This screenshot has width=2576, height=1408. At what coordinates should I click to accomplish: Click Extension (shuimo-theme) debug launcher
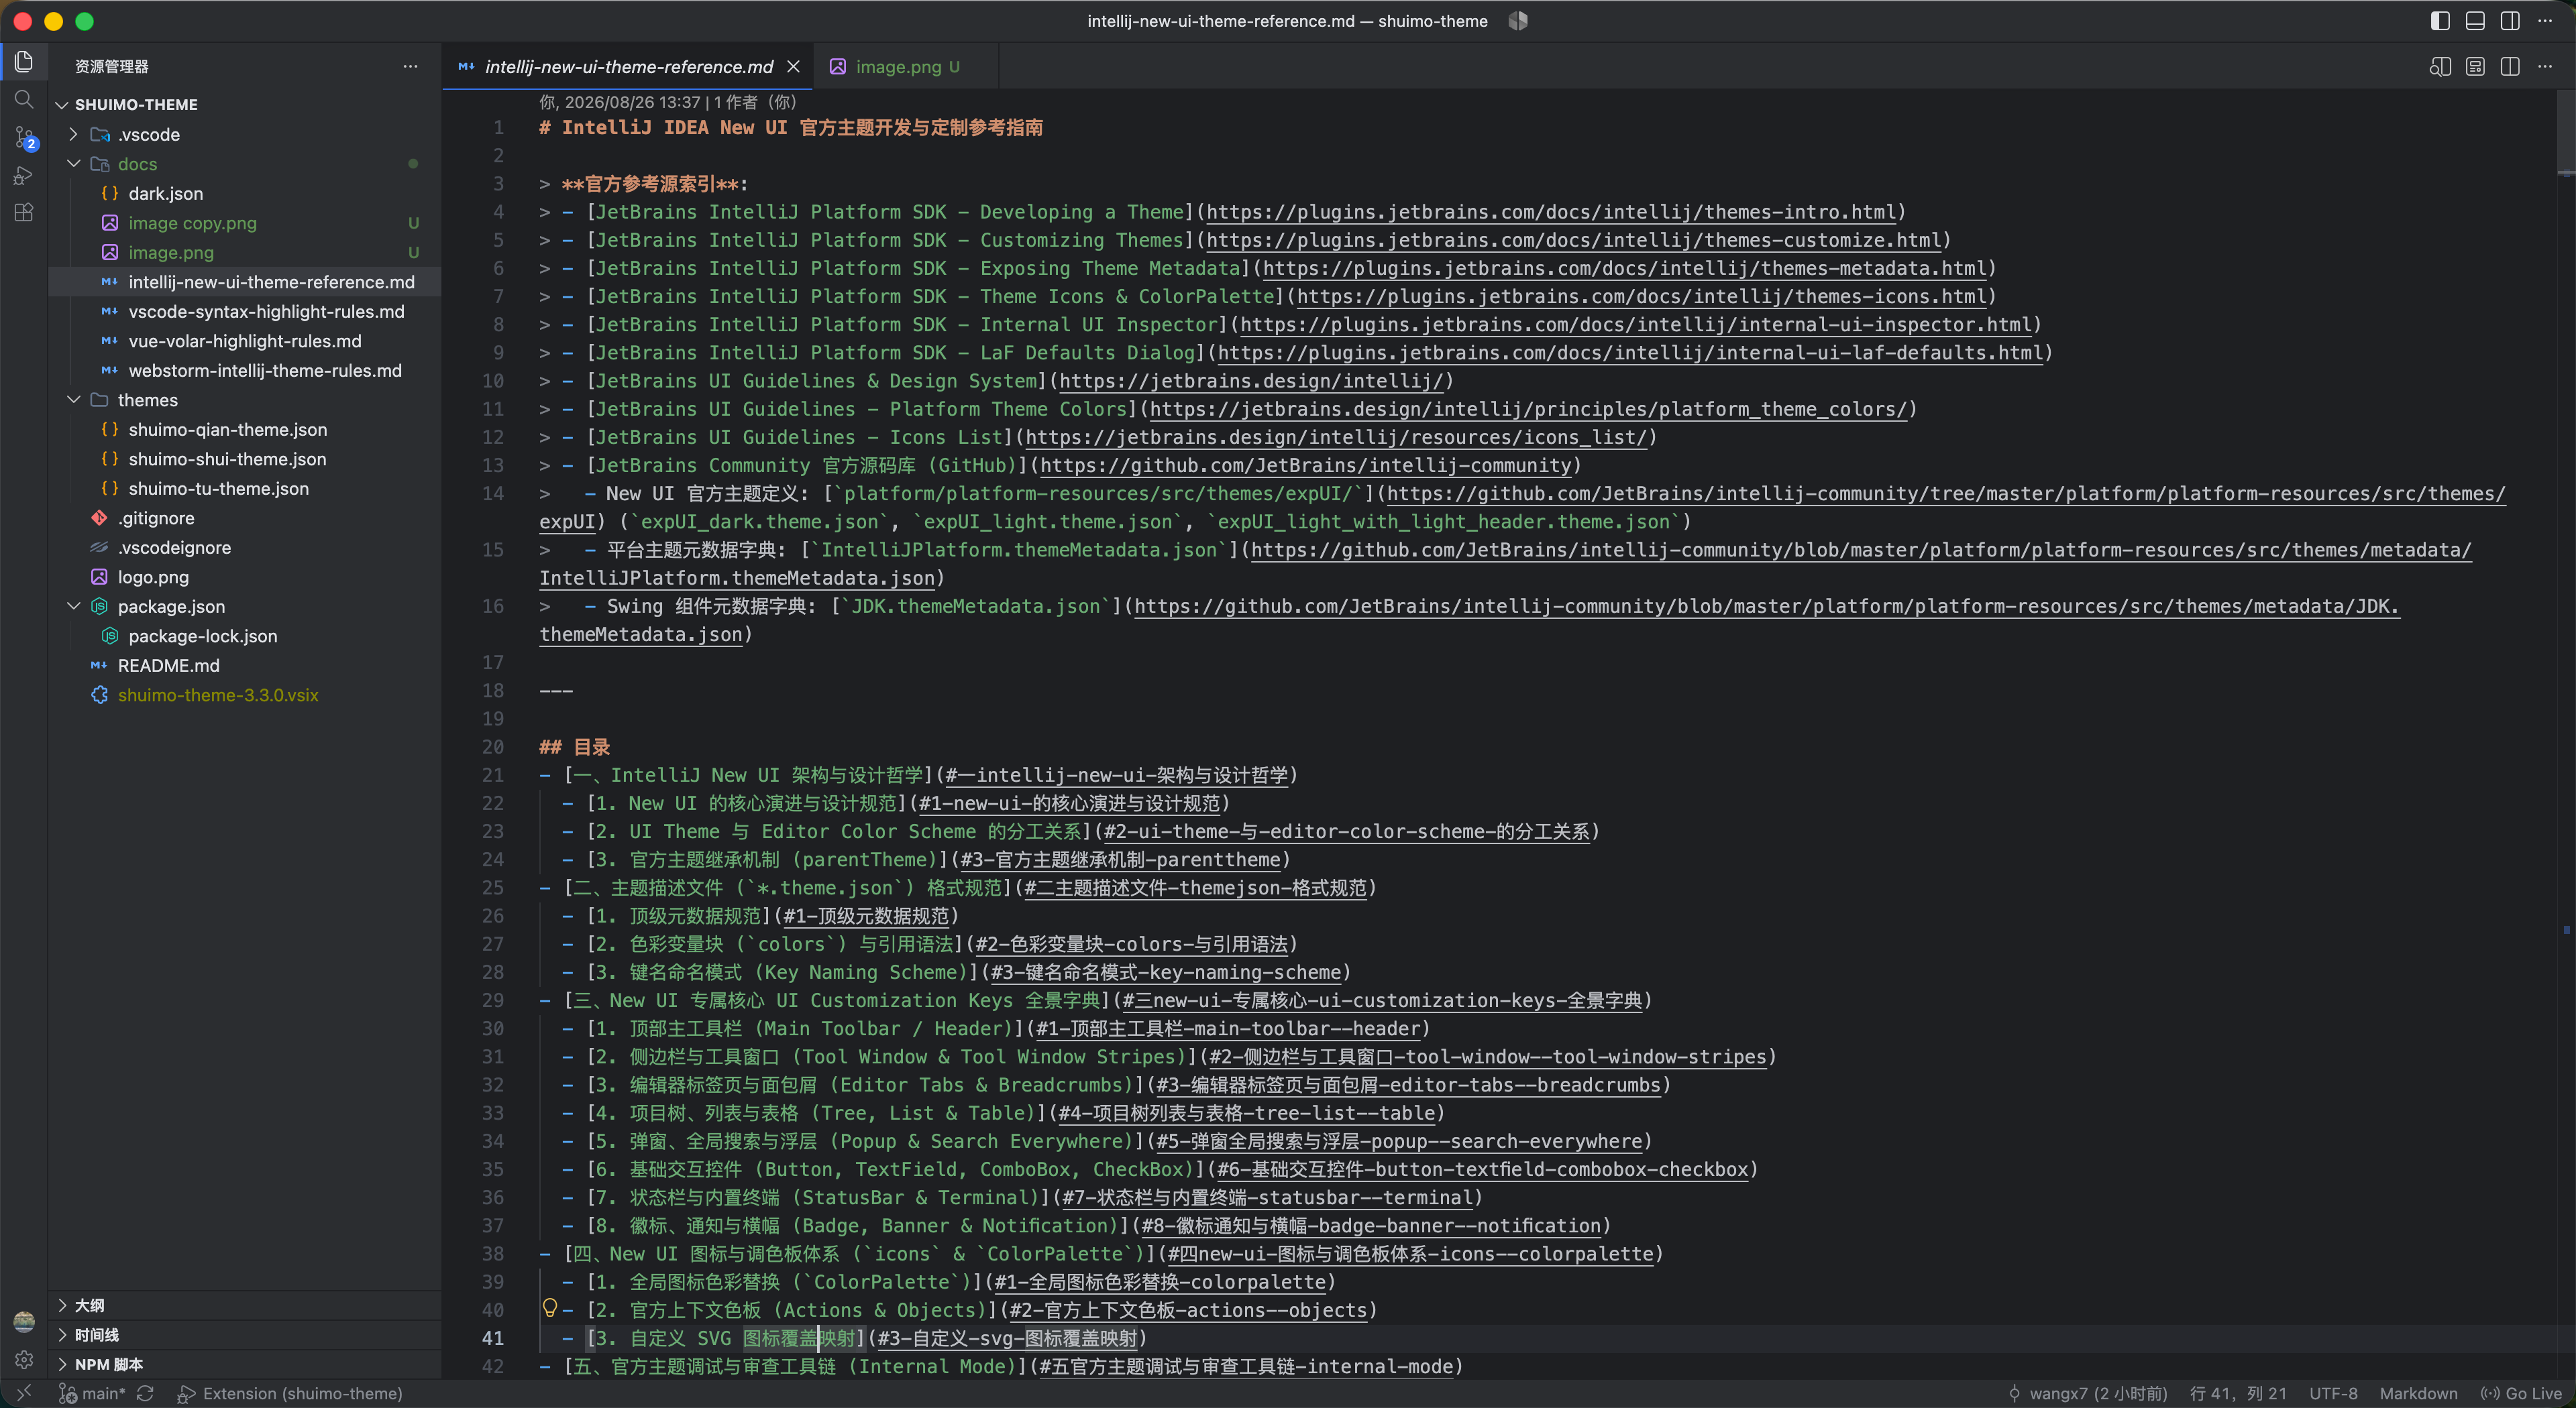tap(290, 1393)
